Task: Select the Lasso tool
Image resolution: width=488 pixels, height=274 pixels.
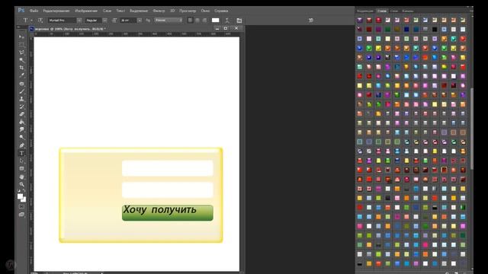Action: pos(21,53)
